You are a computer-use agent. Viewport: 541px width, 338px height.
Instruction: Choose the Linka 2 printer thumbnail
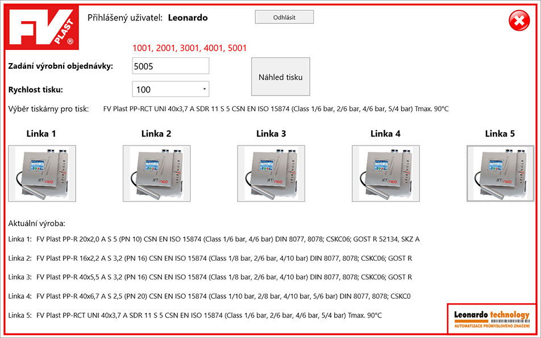(157, 173)
